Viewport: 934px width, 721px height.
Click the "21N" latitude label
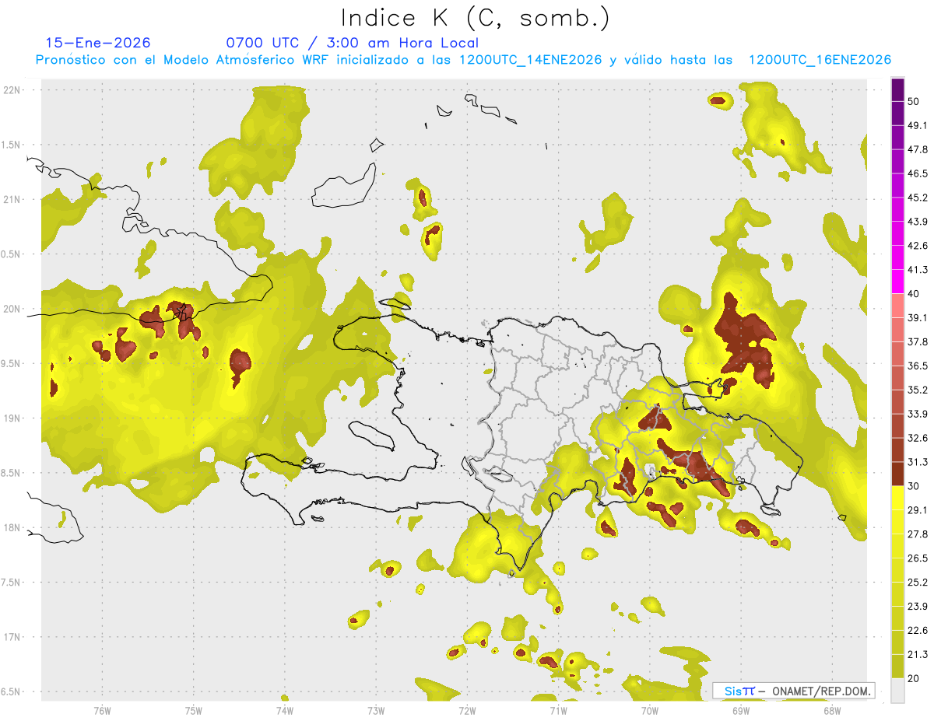tap(12, 199)
